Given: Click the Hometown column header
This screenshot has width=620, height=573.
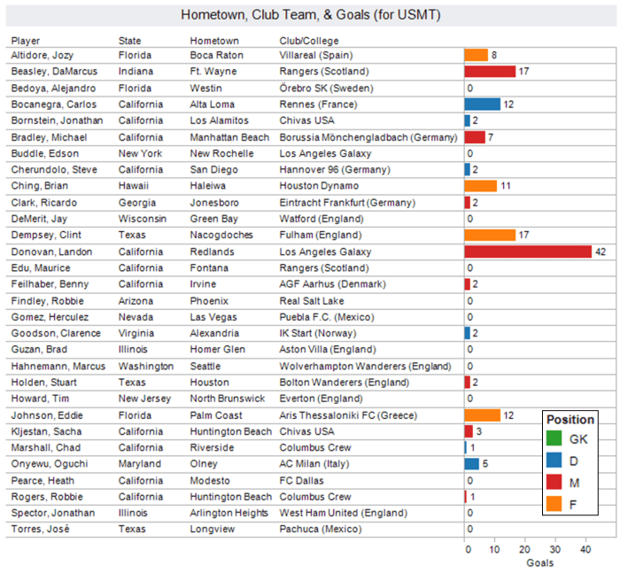Looking at the screenshot, I should [213, 41].
